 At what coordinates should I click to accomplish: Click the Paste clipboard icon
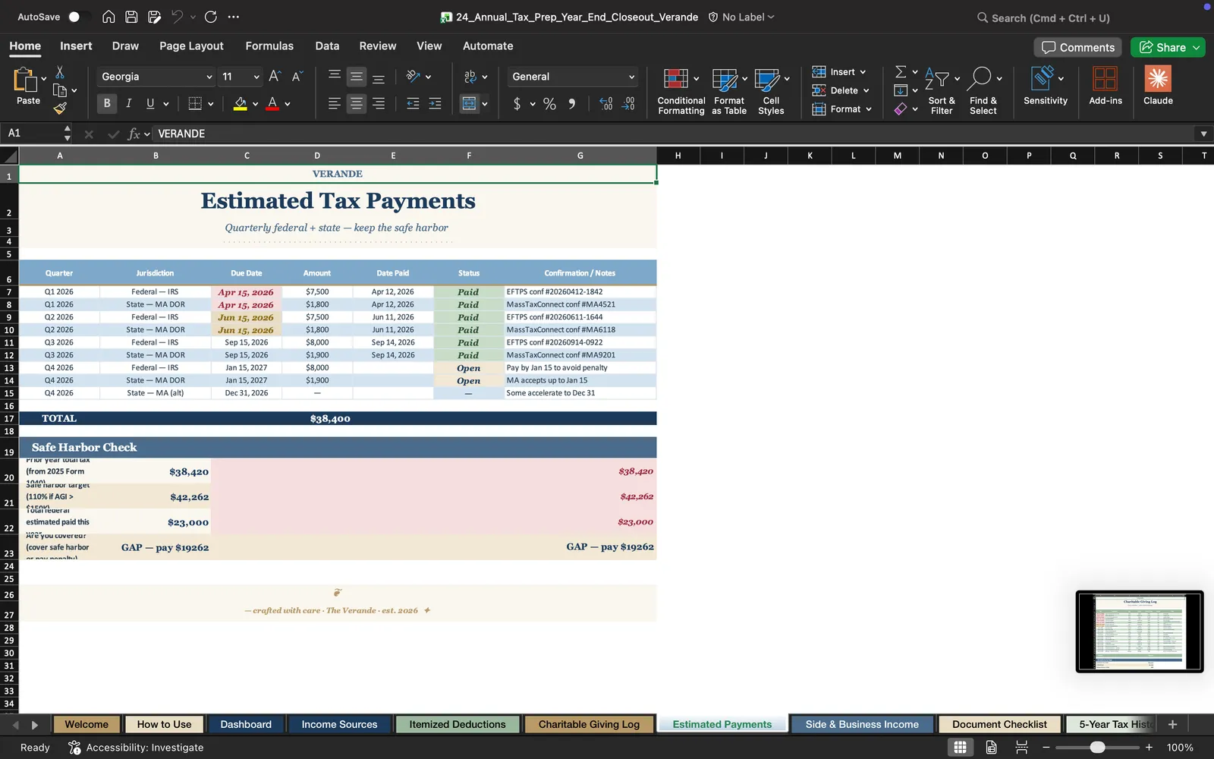(x=25, y=79)
